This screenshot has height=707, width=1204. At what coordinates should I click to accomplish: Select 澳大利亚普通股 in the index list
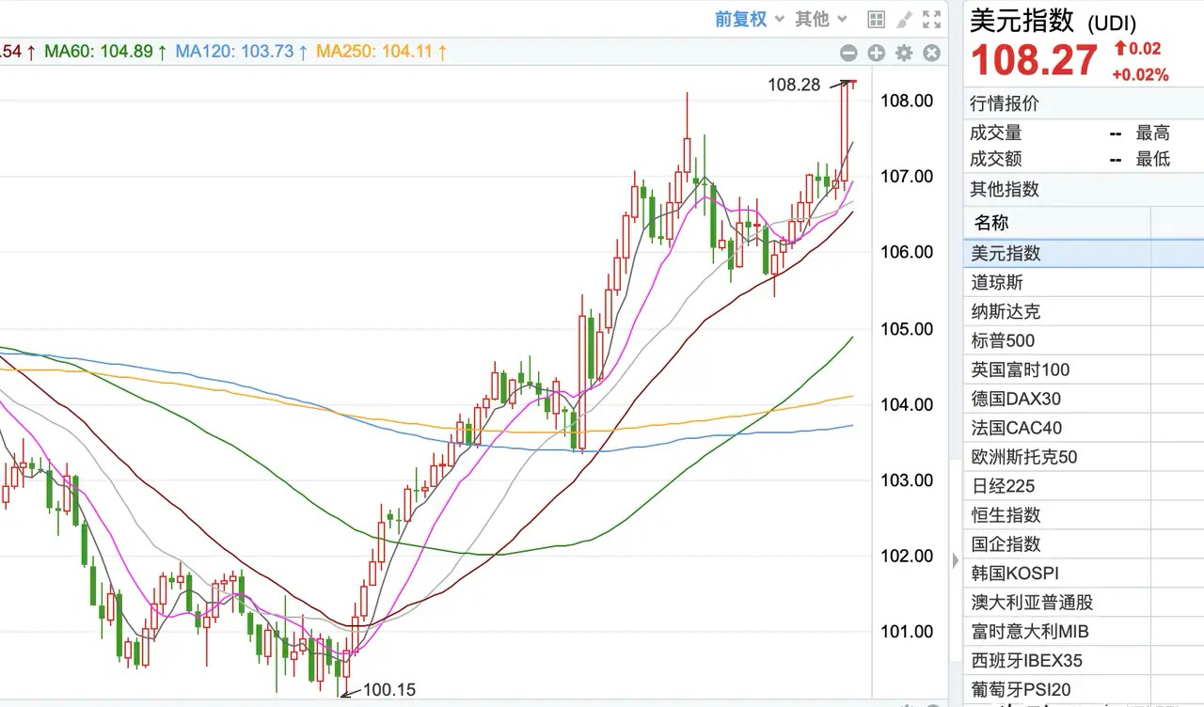pos(1084,603)
